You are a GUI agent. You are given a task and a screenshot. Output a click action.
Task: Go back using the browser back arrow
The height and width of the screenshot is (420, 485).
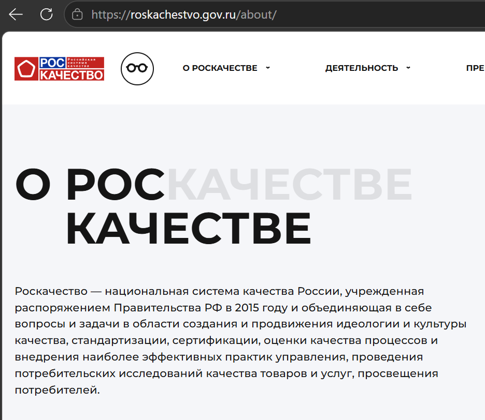point(16,14)
